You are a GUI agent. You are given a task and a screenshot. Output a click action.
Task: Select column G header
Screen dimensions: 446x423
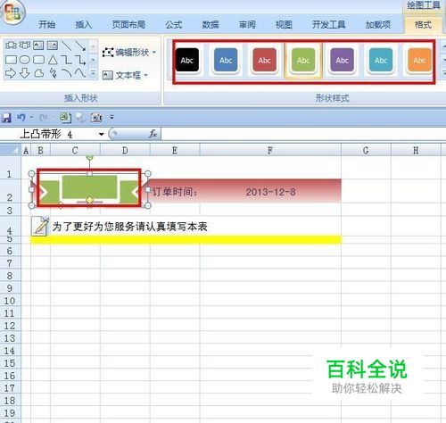[x=366, y=151]
